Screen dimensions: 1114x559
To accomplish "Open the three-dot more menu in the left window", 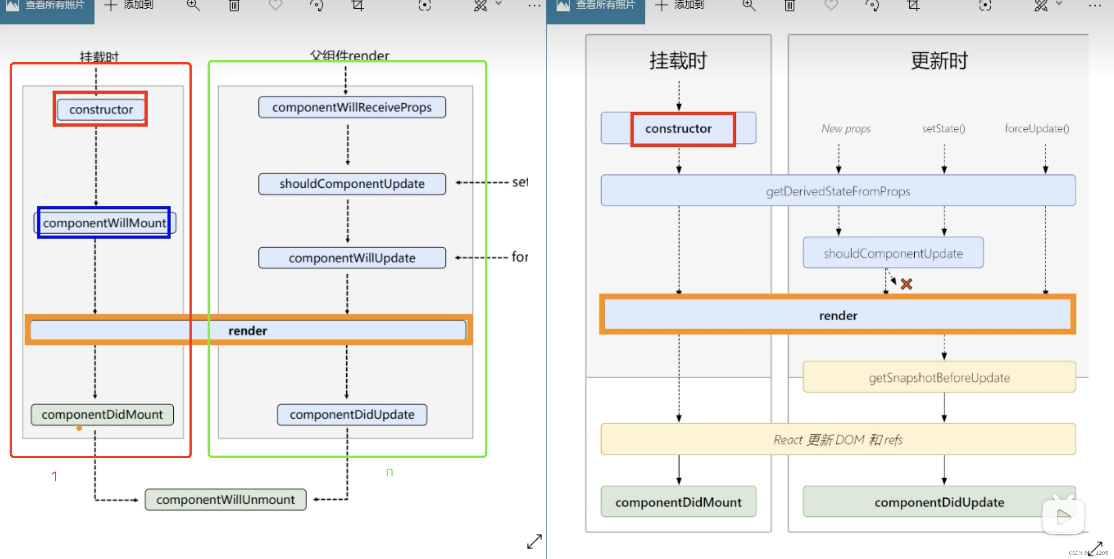I will click(x=534, y=5).
